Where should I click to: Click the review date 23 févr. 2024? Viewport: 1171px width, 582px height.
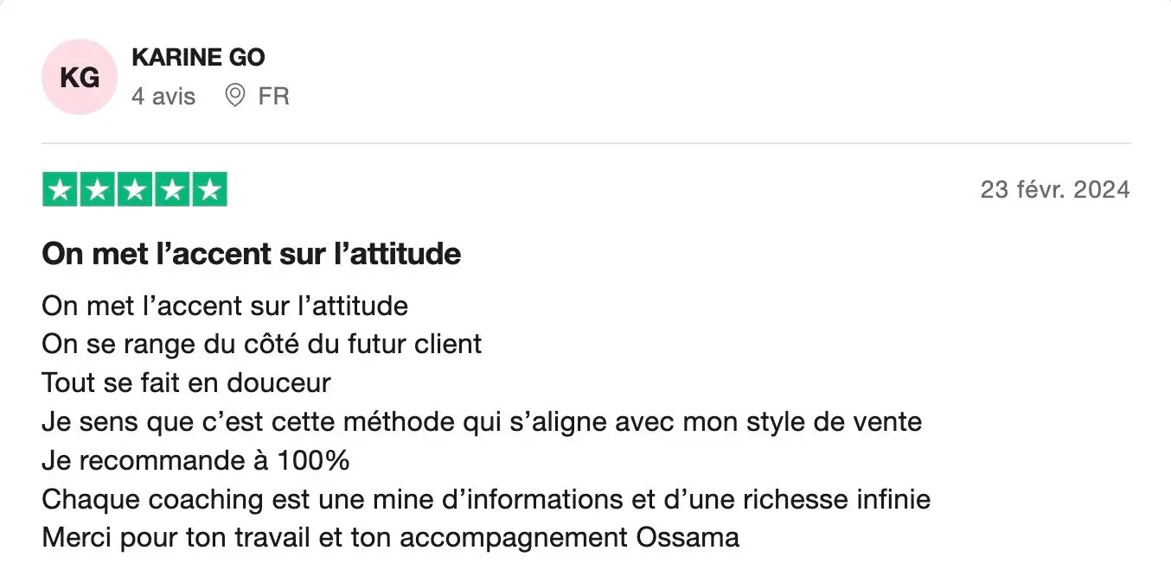coord(1054,190)
